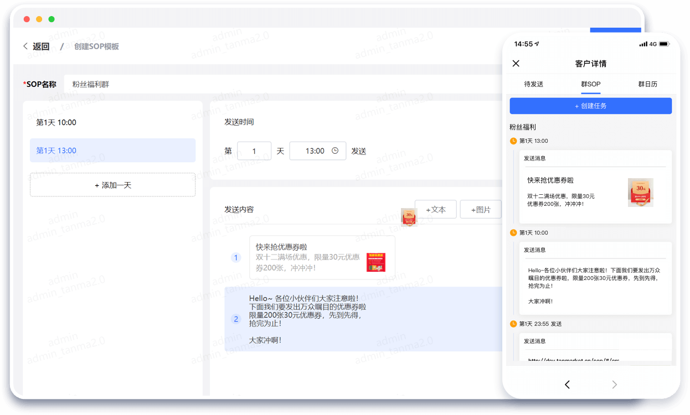Open the clock icon in the 发送时间 picker
The width and height of the screenshot is (690, 415).
click(x=336, y=151)
